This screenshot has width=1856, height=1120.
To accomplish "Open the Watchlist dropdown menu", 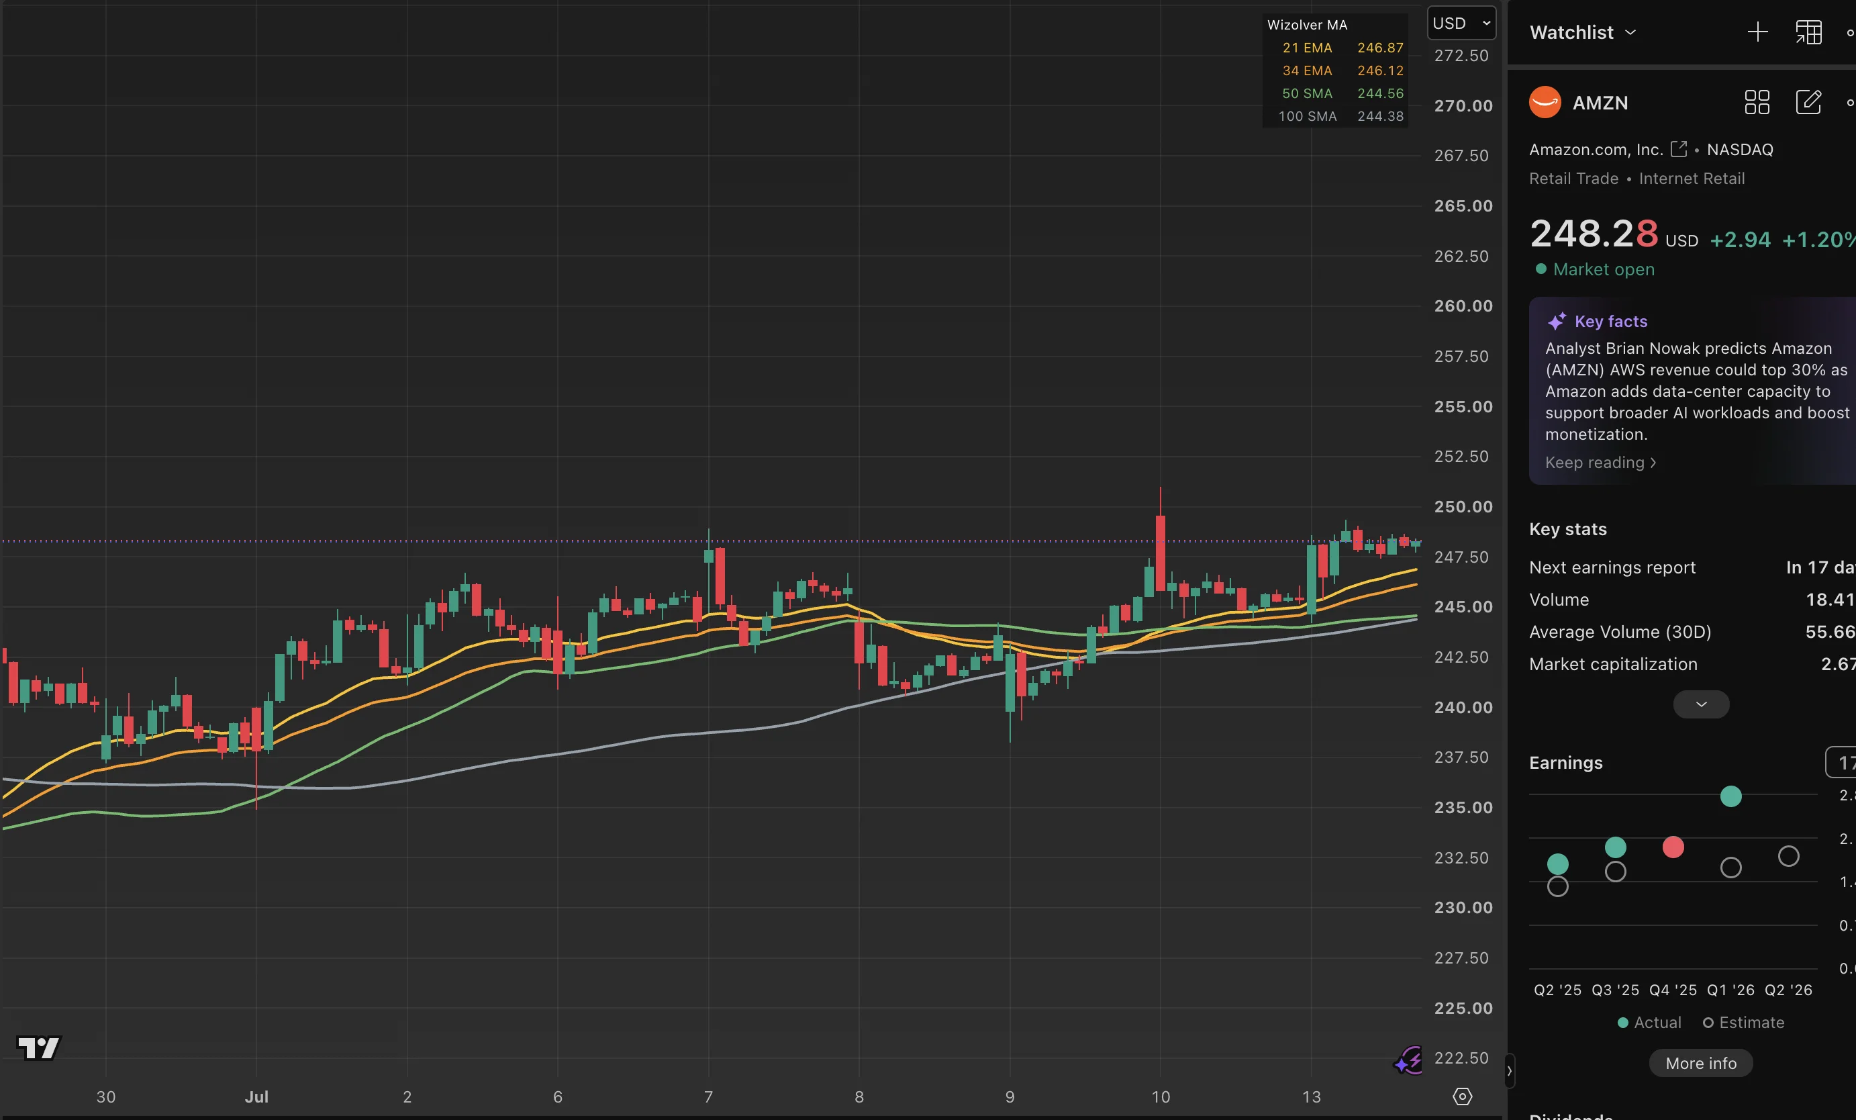I will click(1583, 32).
